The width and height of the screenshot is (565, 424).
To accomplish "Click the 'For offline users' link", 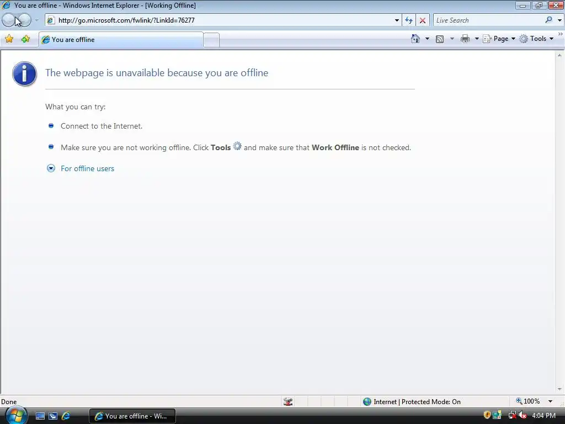I will 87,168.
